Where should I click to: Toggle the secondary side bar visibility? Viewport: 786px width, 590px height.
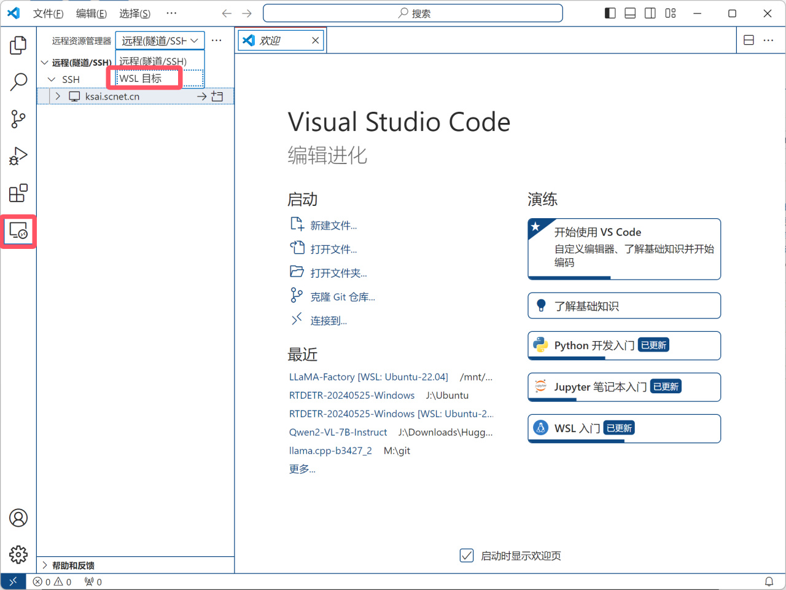coord(650,14)
